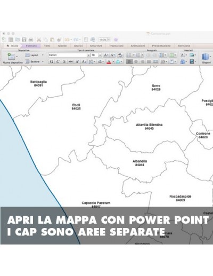
Task: Decrease font size with A▼ button
Action: 113,55
